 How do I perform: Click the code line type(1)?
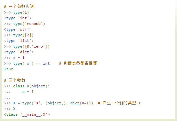click(x=21, y=12)
